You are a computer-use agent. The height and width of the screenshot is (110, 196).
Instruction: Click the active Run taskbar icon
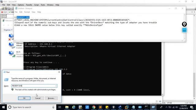(153, 107)
